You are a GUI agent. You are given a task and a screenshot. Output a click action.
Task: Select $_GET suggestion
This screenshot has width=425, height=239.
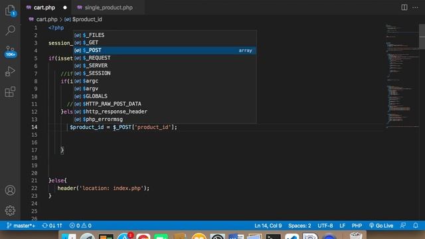pyautogui.click(x=165, y=42)
